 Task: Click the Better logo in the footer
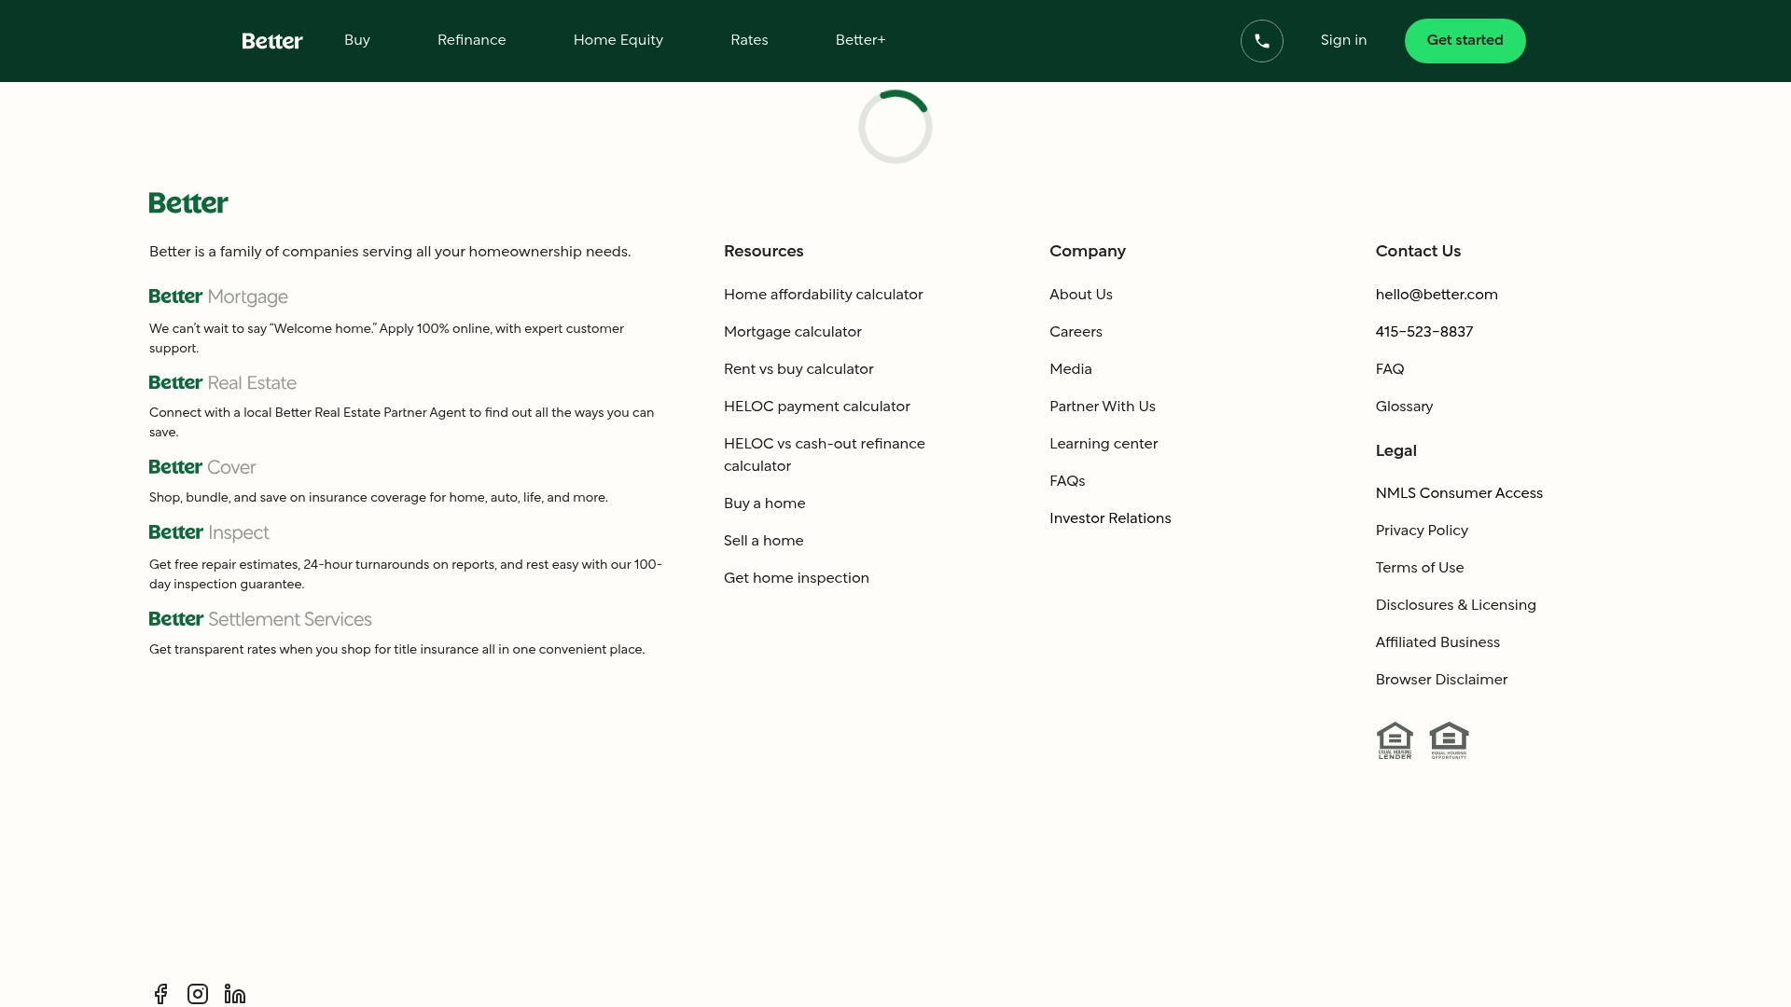(187, 202)
